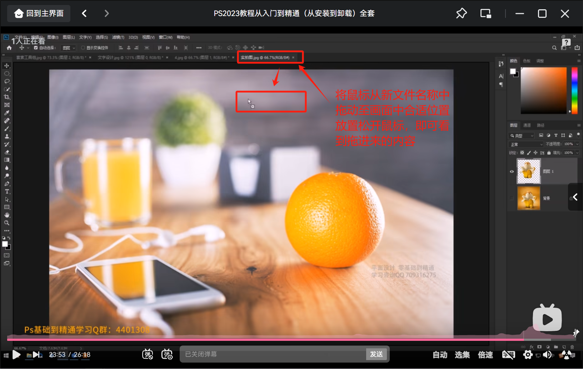
Task: Click lock transparent pixels icon
Action: [x=522, y=153]
